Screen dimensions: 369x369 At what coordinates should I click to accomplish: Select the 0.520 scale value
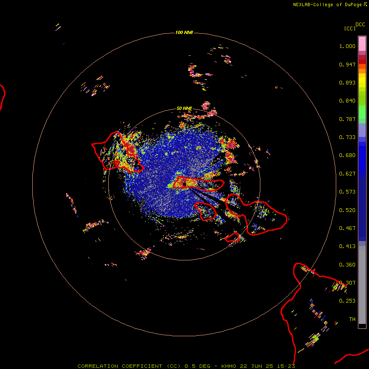pos(347,210)
